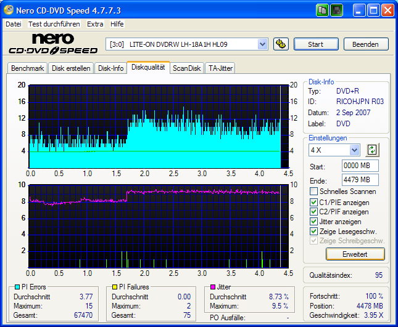Click the refresh icon next to speed dropdown

coord(371,150)
